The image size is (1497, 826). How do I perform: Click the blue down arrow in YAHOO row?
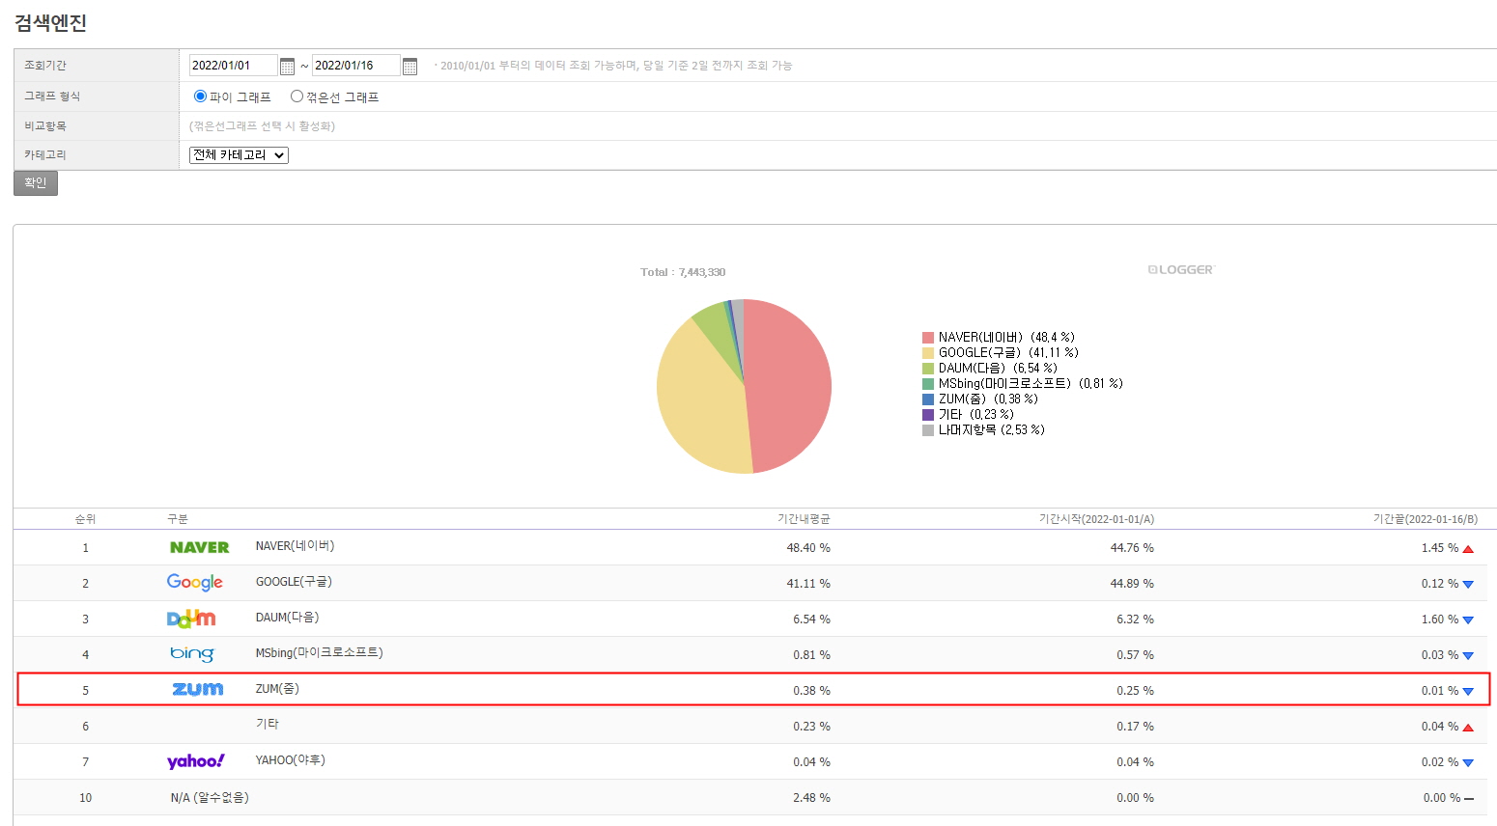(x=1468, y=763)
